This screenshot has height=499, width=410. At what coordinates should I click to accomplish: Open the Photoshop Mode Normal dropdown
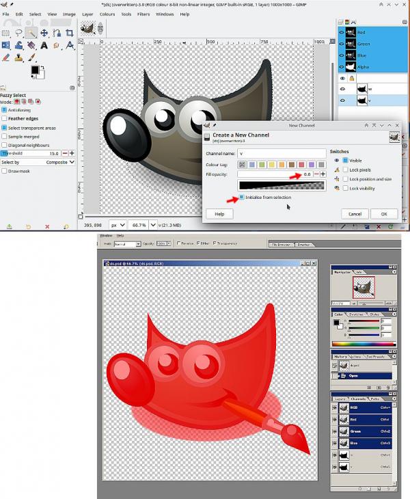pos(127,244)
